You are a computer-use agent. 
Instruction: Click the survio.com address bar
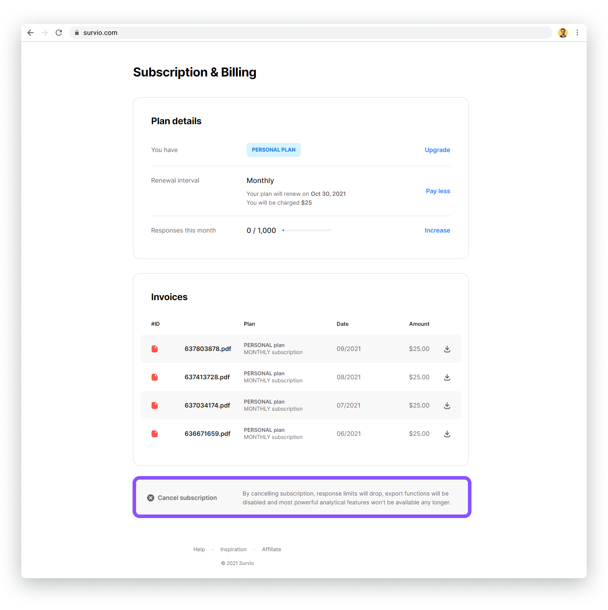pyautogui.click(x=311, y=33)
